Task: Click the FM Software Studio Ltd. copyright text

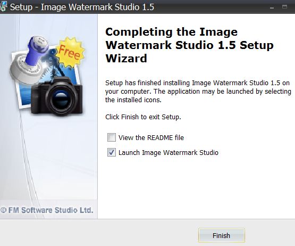Action: [x=47, y=210]
